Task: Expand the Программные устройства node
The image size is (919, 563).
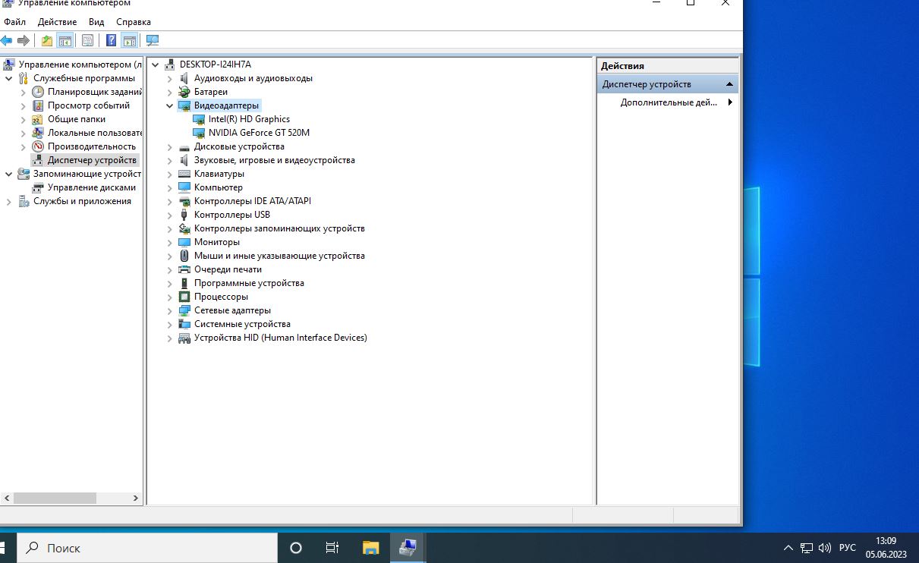Action: [x=170, y=283]
